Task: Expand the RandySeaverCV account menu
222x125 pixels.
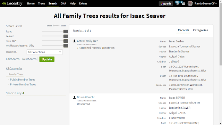Action: [206, 3]
